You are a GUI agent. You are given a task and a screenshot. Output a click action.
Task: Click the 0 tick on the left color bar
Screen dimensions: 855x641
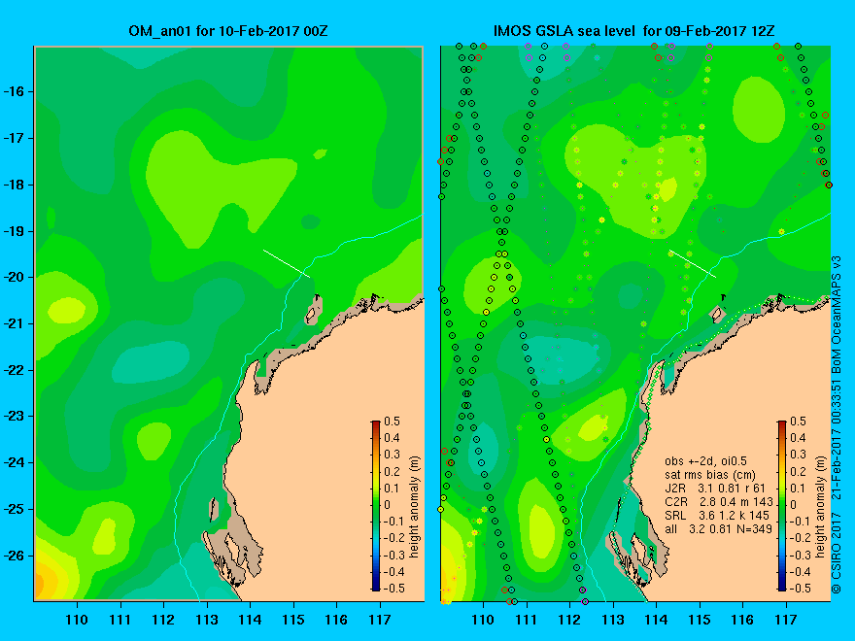click(x=387, y=505)
